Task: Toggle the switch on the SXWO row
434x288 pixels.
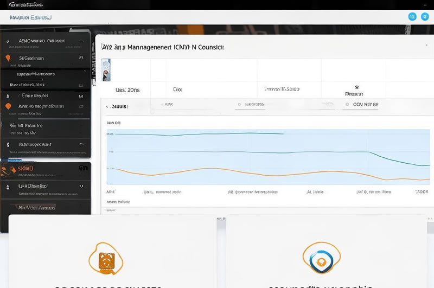Action: [83, 169]
